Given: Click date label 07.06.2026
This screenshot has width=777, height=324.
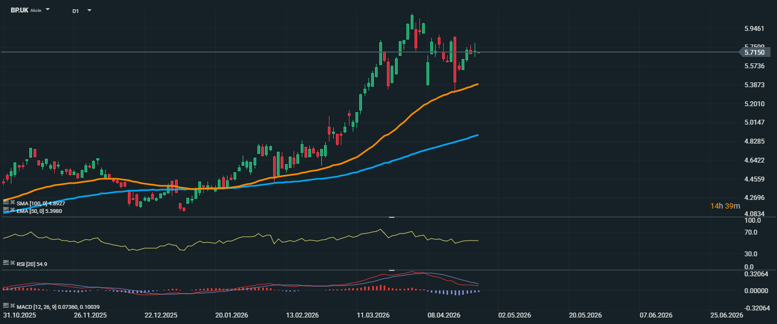Looking at the screenshot, I should point(656,315).
